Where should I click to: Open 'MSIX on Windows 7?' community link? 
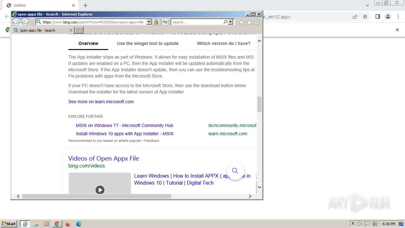tap(124, 125)
